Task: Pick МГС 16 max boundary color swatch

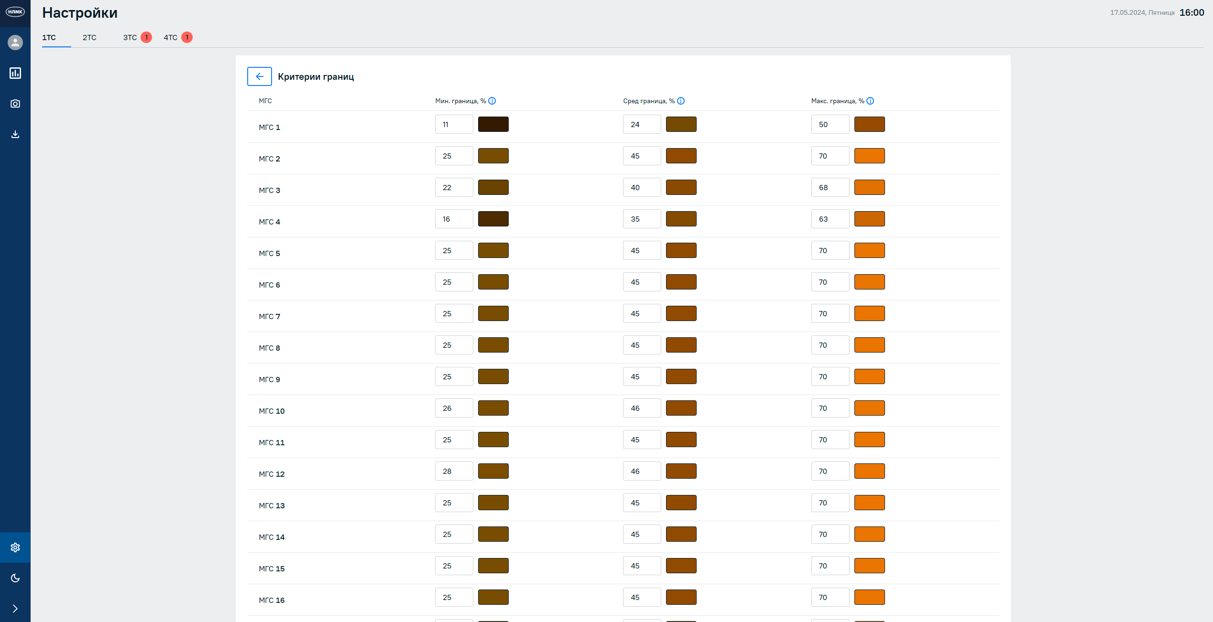Action: click(870, 597)
